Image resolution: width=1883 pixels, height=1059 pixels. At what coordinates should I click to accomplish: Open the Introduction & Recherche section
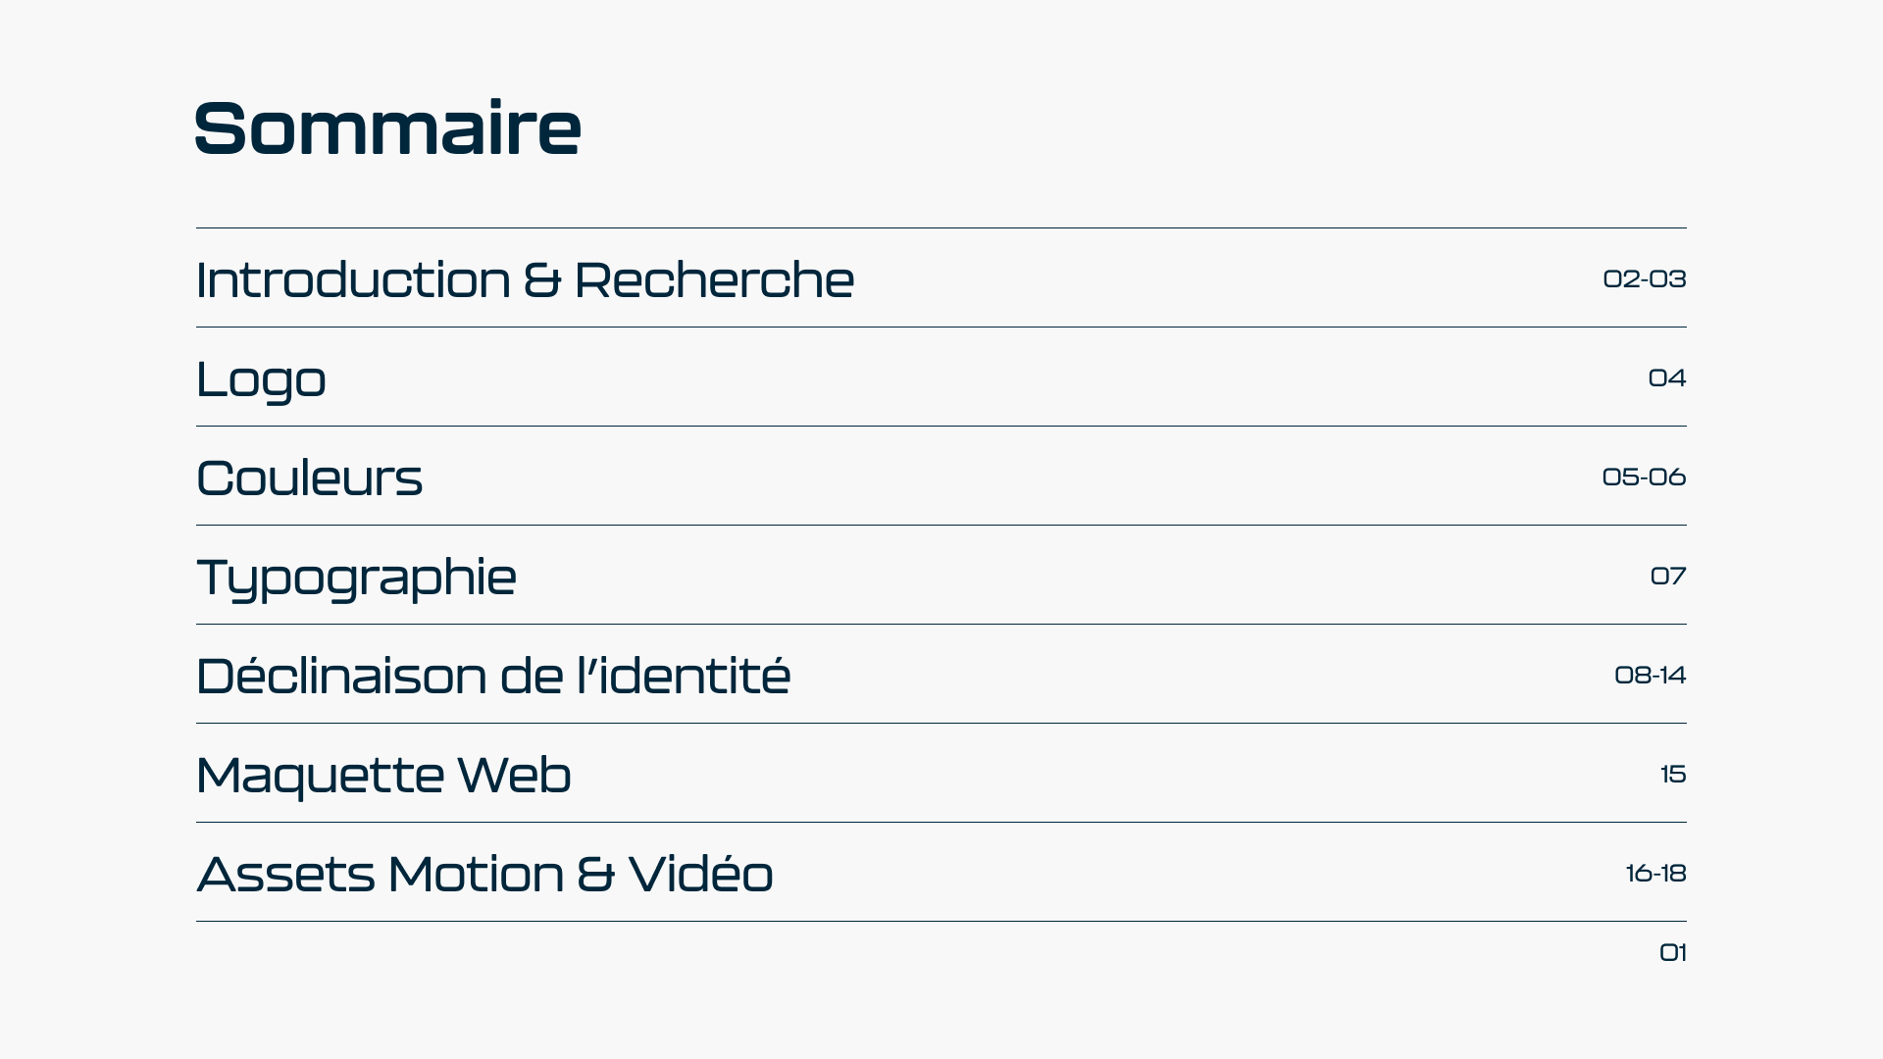[x=525, y=279]
